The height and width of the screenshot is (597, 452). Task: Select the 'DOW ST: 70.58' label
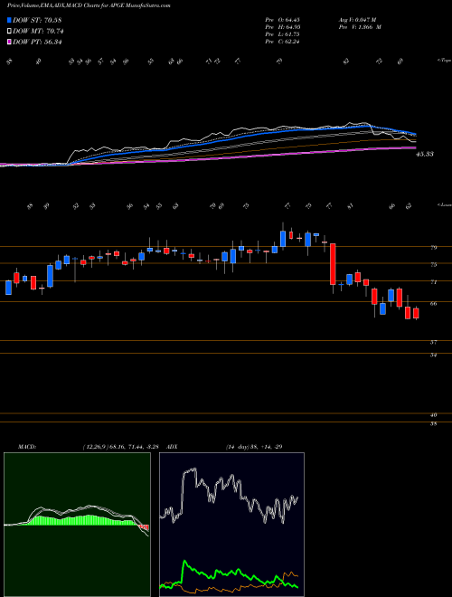(x=37, y=20)
